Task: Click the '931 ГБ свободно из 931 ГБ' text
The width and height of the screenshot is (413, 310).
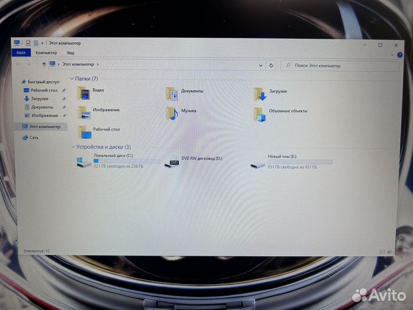Action: tap(293, 167)
